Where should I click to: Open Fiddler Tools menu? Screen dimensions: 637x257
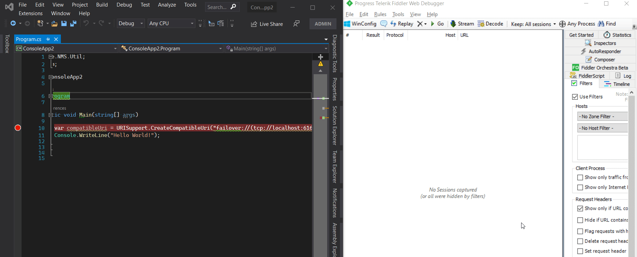coord(398,14)
